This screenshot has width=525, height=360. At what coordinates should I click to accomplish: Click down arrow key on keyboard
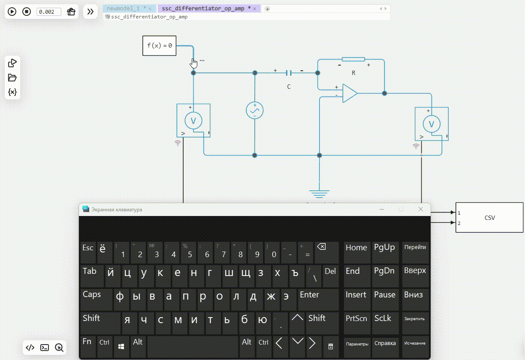click(297, 347)
